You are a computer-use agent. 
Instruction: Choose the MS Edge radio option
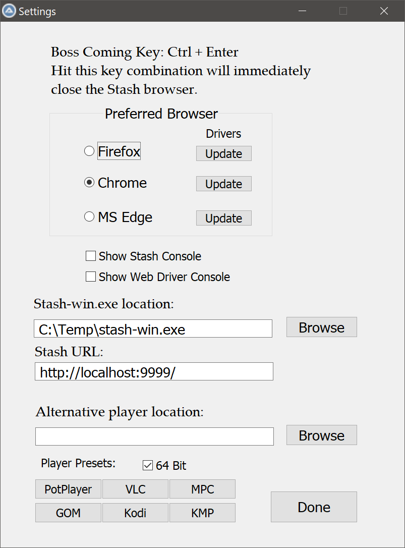pos(89,216)
